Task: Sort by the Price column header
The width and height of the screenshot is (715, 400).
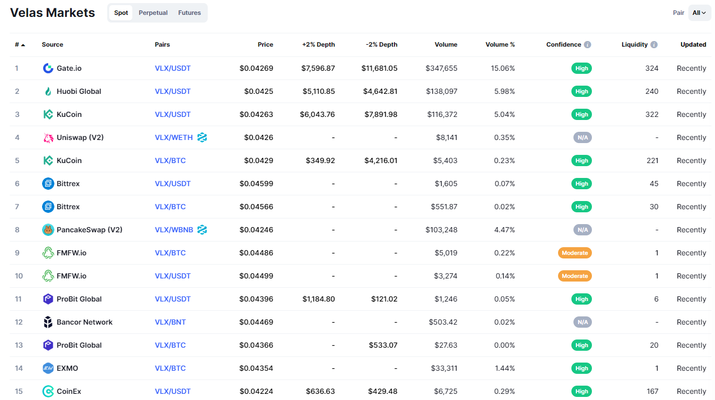Action: pos(265,45)
